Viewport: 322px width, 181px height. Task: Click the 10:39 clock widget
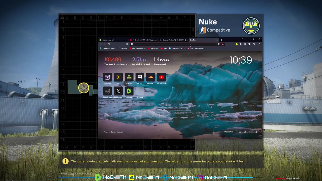click(x=241, y=60)
